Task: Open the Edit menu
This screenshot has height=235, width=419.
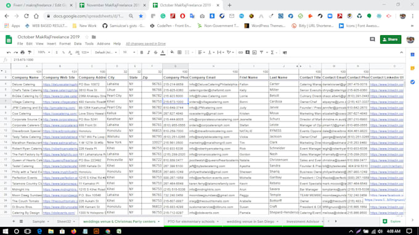Action: click(29, 44)
